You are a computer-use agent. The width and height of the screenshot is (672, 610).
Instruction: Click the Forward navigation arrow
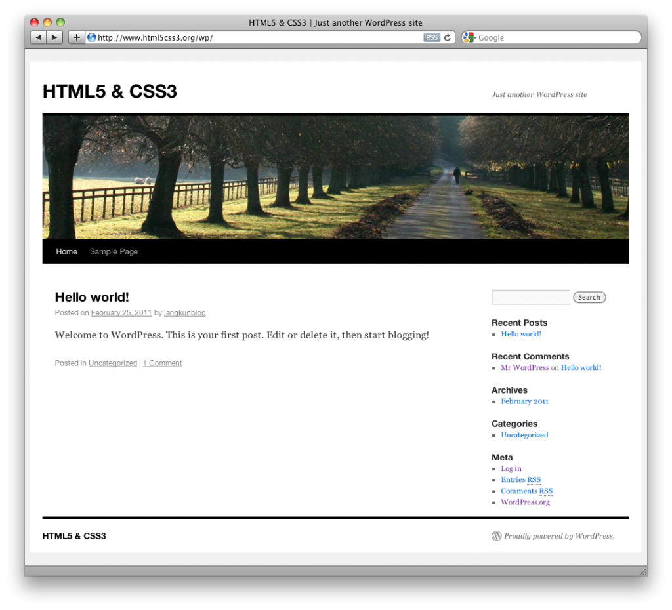pos(54,37)
